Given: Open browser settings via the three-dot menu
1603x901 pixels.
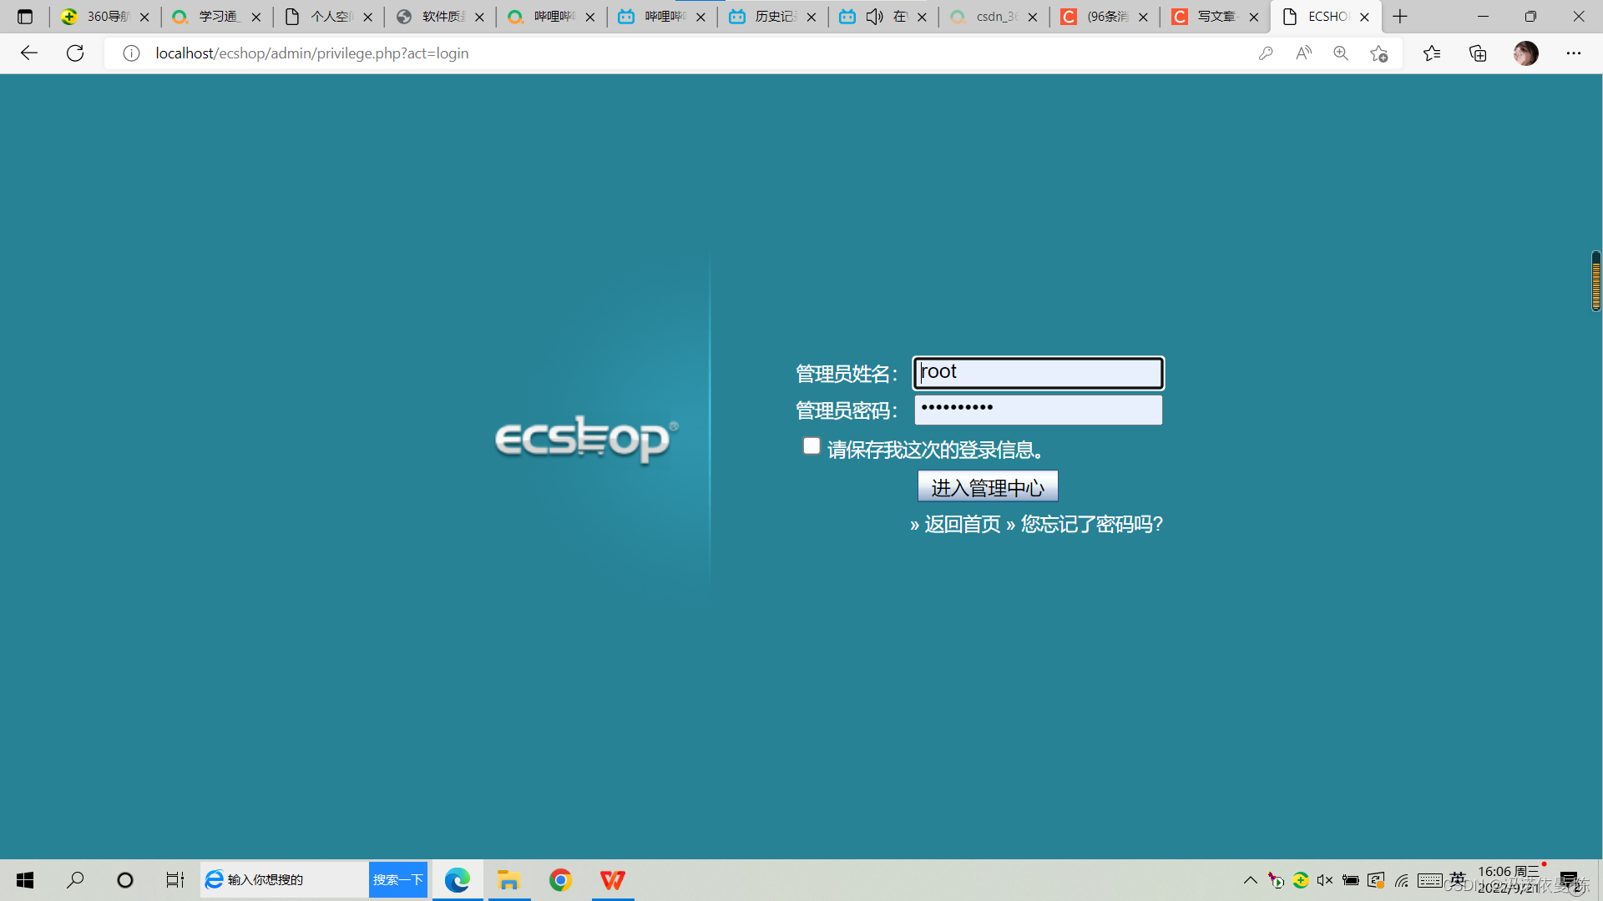Looking at the screenshot, I should (1574, 53).
